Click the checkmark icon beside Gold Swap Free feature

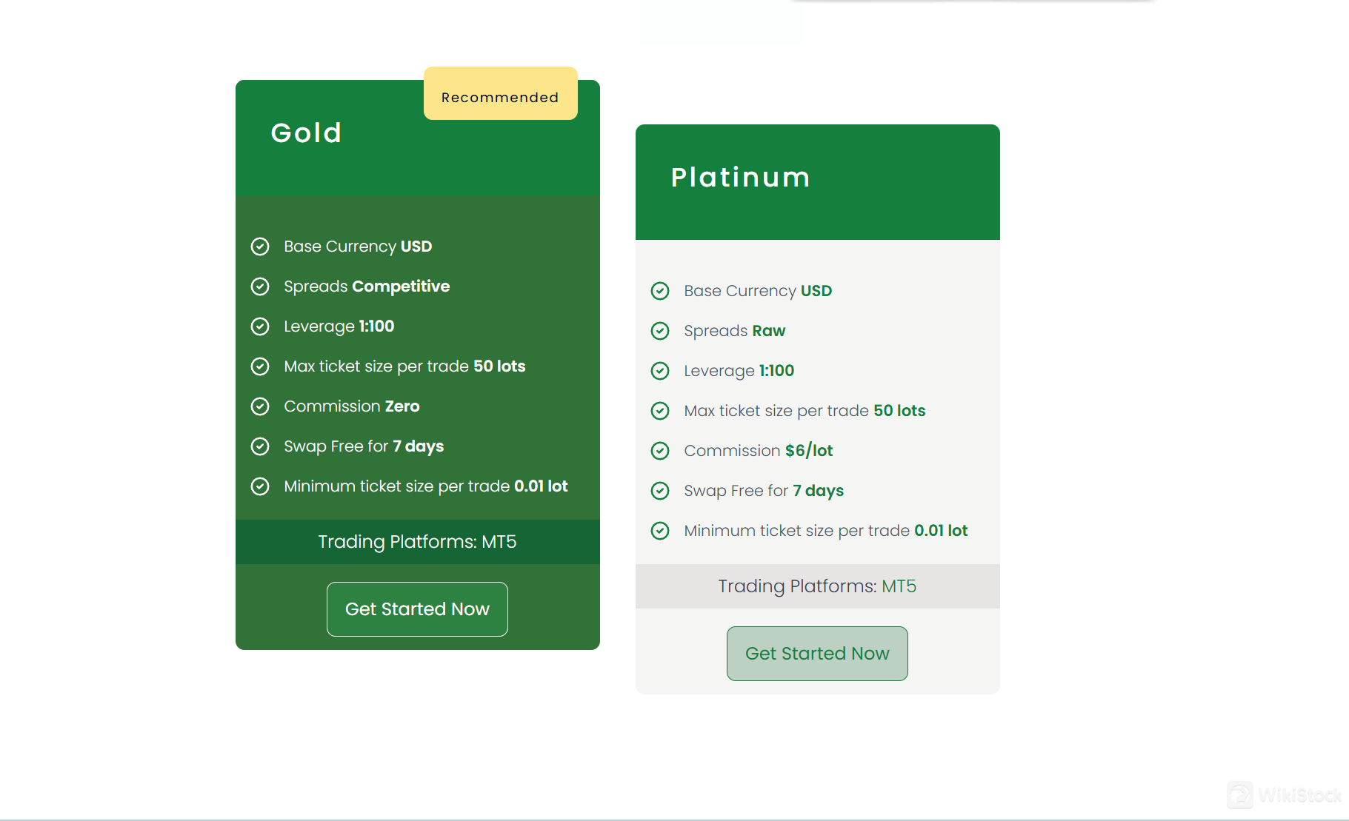coord(261,446)
